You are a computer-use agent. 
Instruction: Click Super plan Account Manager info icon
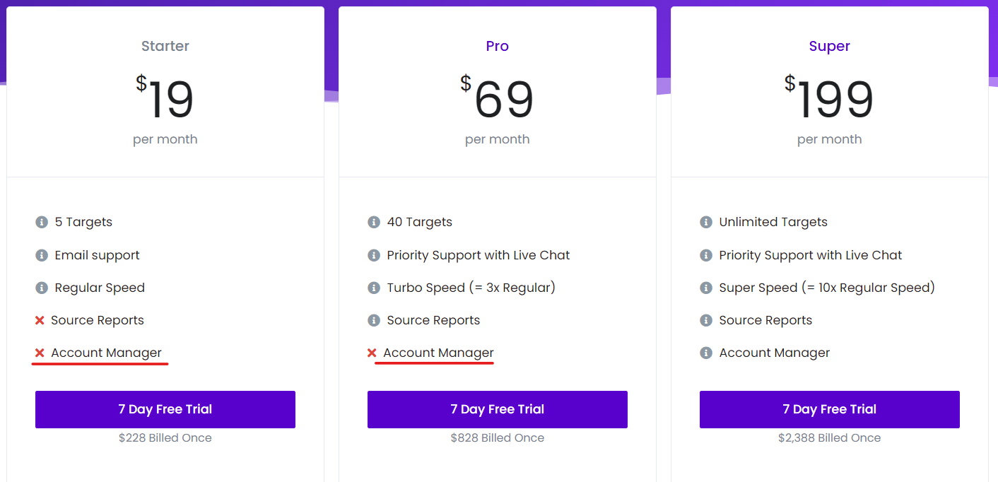[x=706, y=353]
